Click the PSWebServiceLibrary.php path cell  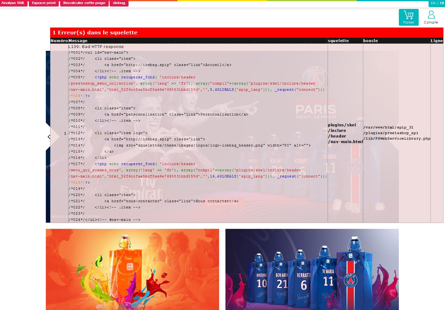tap(397, 133)
